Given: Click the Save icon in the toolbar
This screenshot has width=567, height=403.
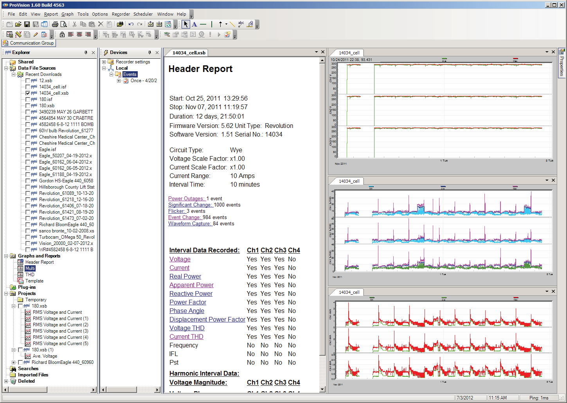Looking at the screenshot, I should pyautogui.click(x=27, y=24).
